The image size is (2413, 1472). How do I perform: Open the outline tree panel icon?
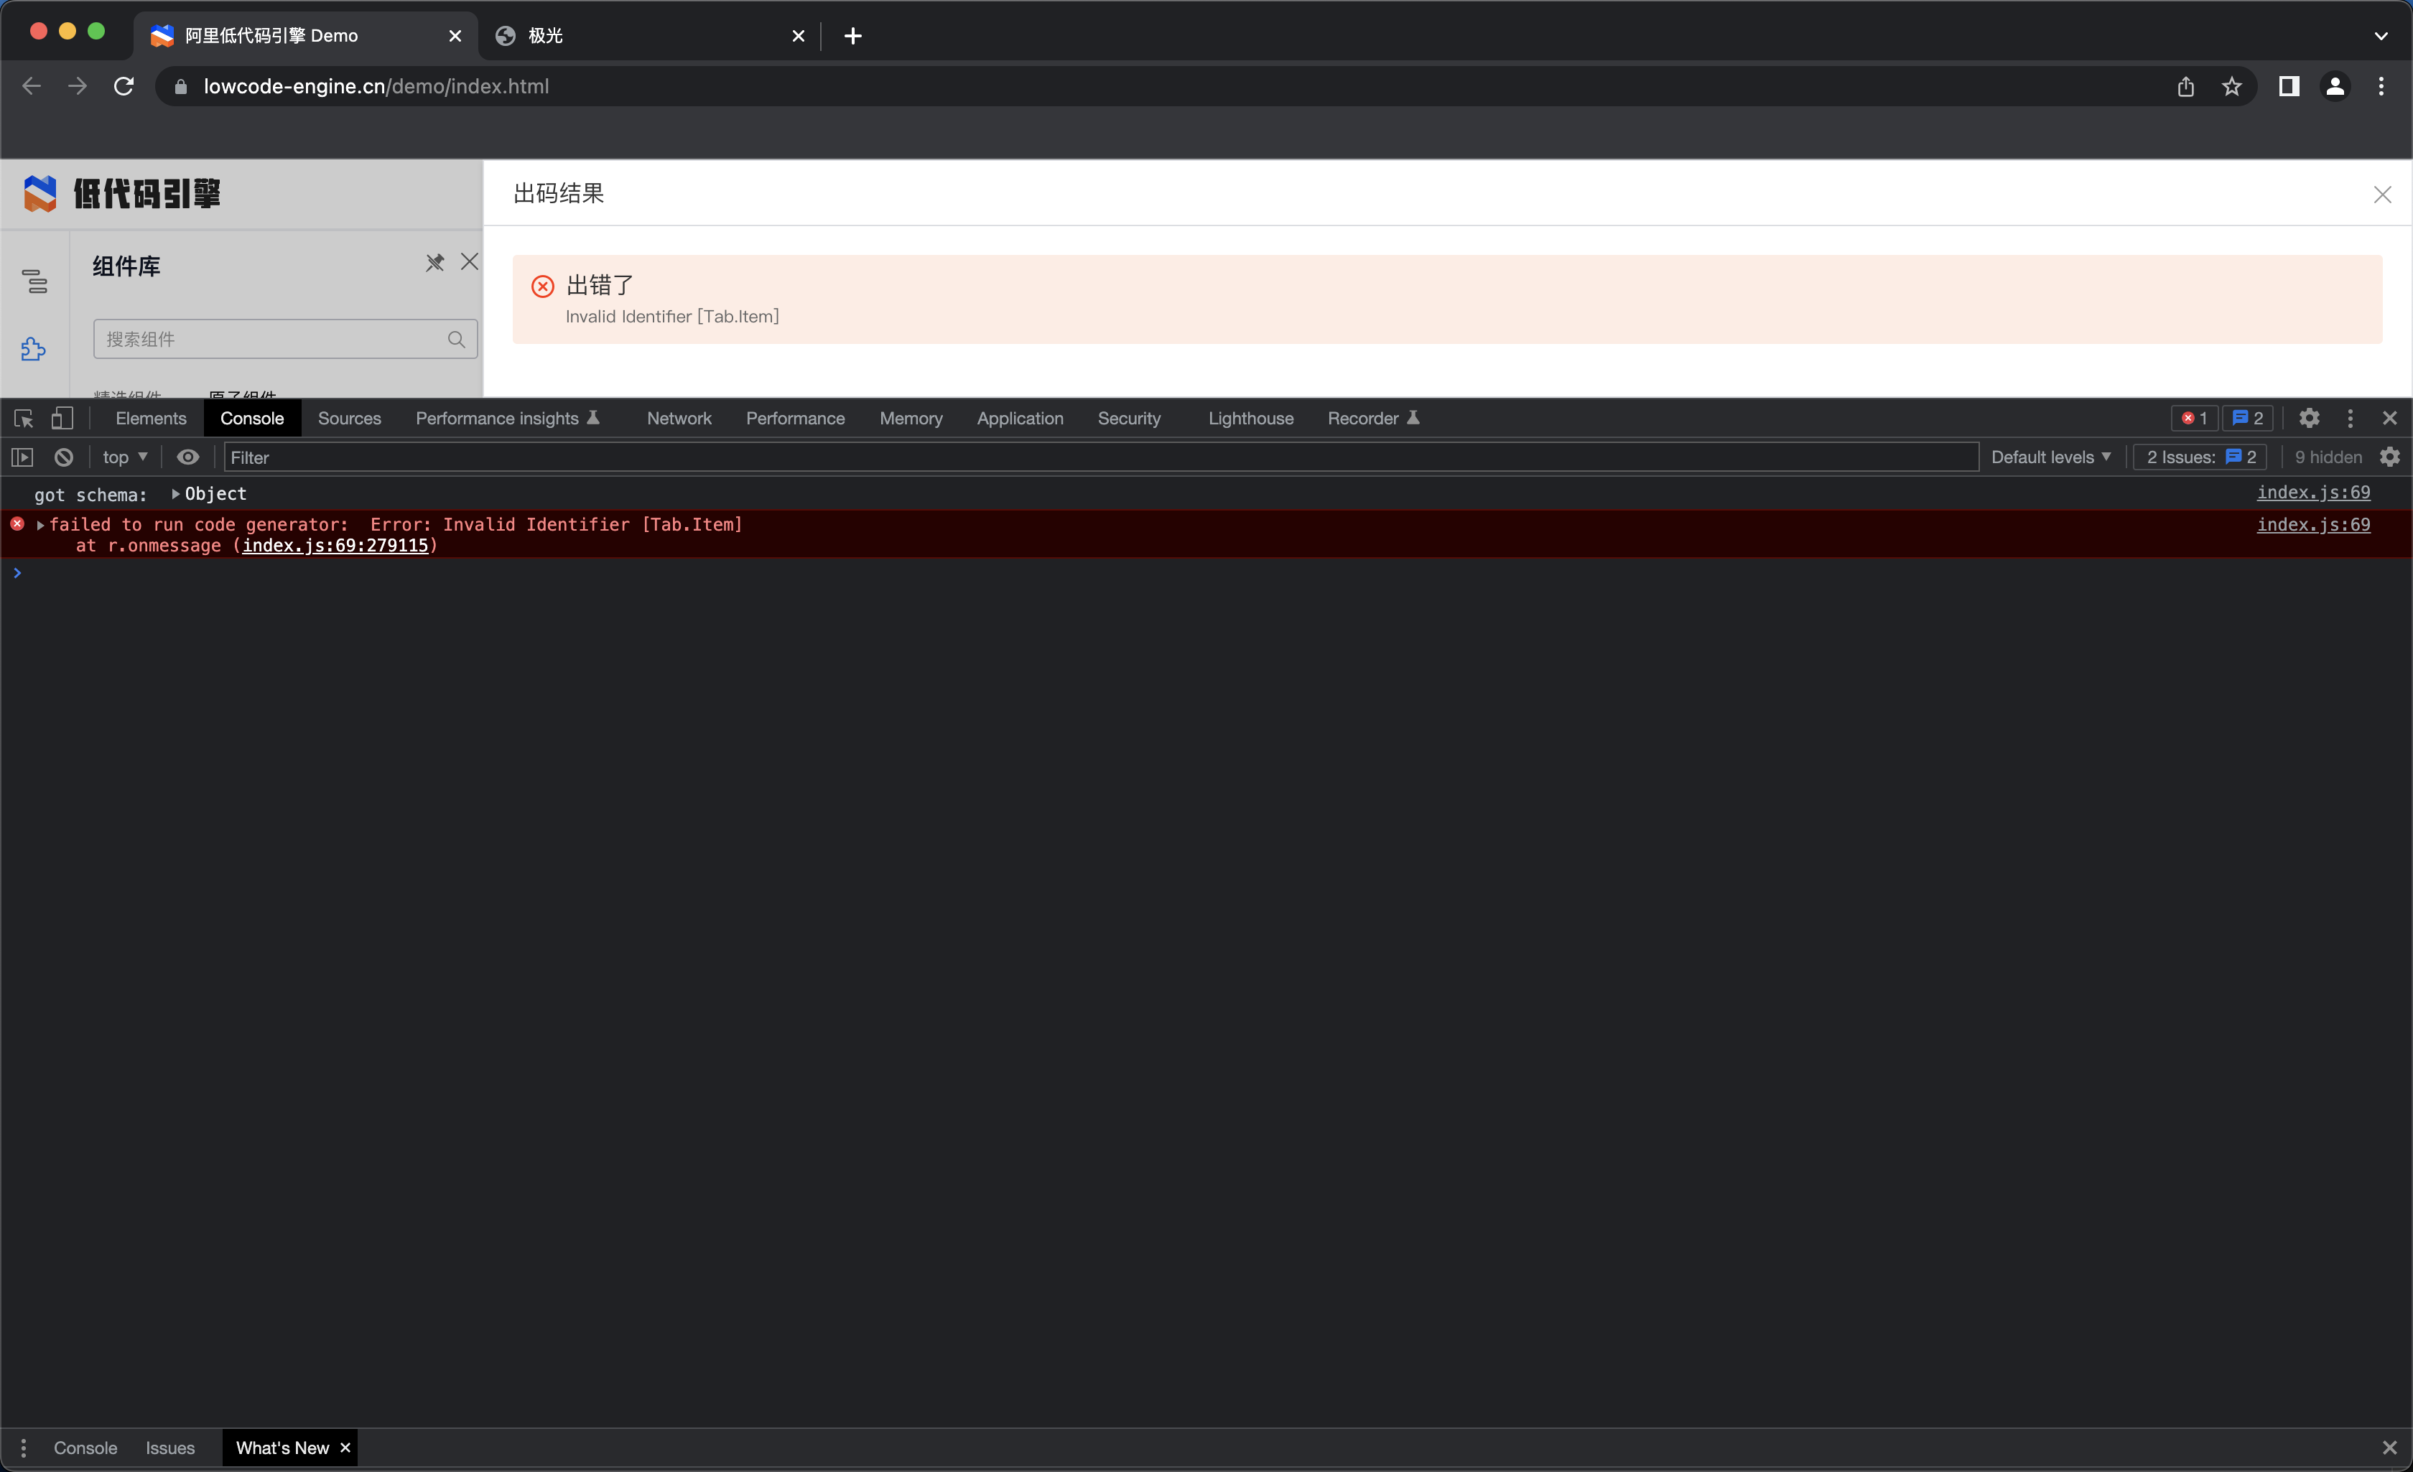coord(34,282)
